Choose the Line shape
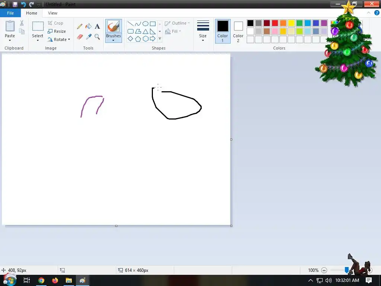The width and height of the screenshot is (381, 286). [x=131, y=24]
